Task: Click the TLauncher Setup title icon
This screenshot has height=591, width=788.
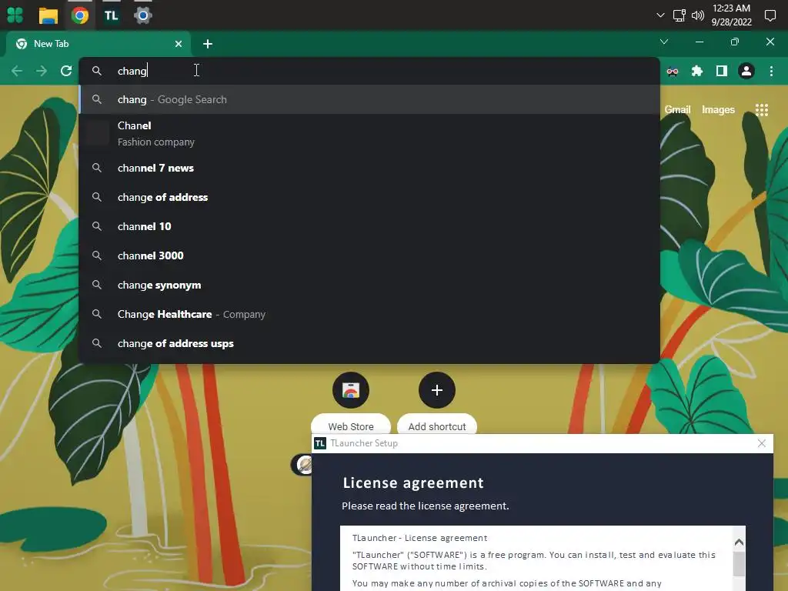Action: click(x=319, y=443)
